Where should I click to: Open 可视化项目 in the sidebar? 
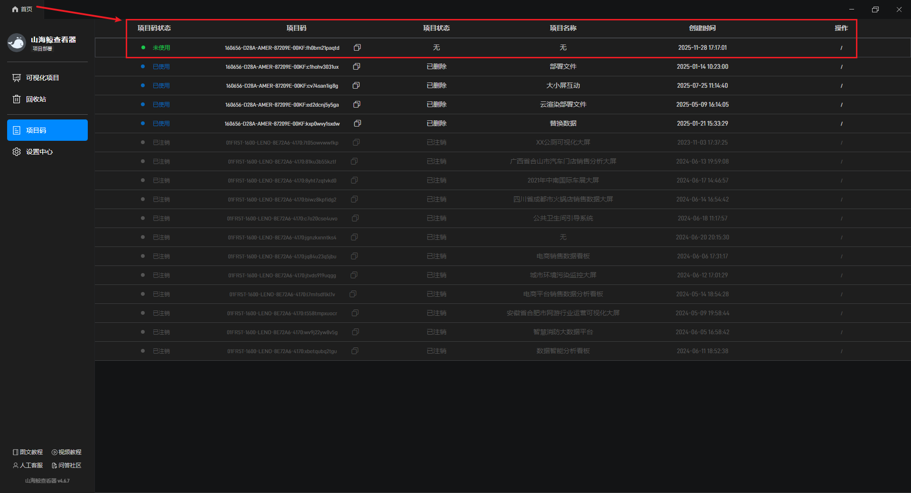point(42,78)
